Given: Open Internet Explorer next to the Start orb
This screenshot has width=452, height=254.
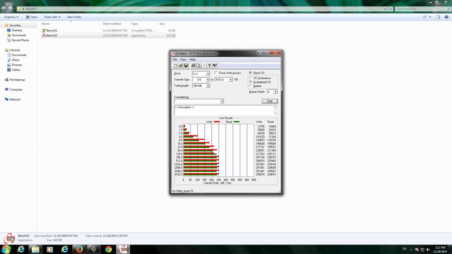Looking at the screenshot, I should point(21,249).
